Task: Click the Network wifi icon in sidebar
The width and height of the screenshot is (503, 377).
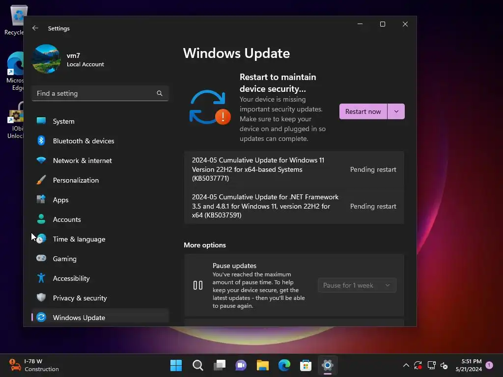Action: 41,160
